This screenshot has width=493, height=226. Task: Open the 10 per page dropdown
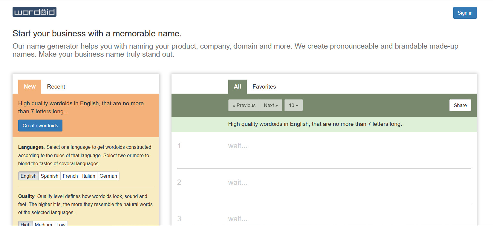tap(294, 105)
